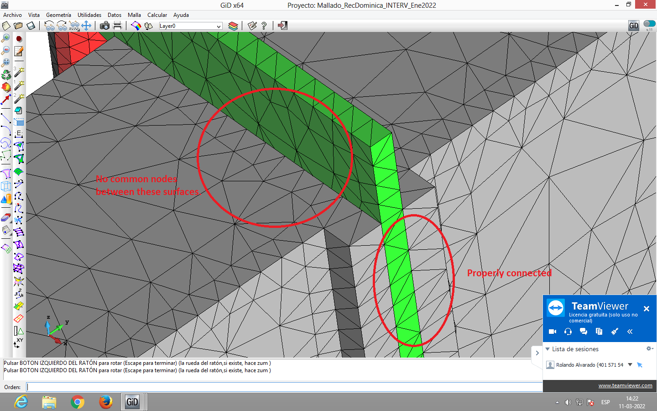Open the Malla menu
Screen dimensions: 657x411
click(x=134, y=15)
